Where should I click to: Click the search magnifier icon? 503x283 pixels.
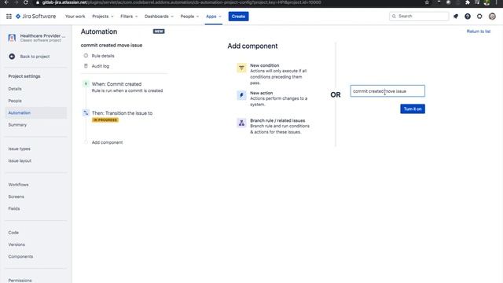click(394, 16)
